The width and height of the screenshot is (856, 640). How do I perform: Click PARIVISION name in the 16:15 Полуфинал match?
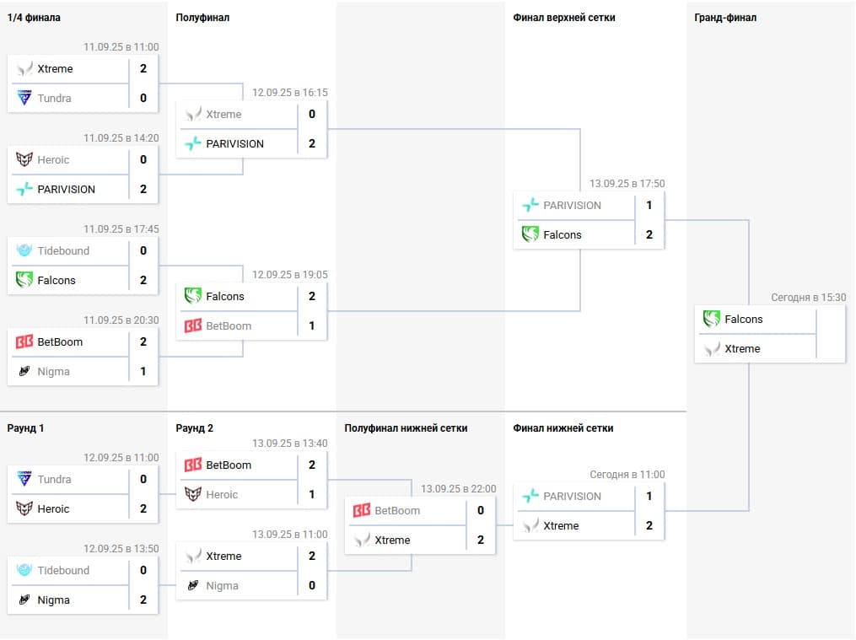[x=235, y=143]
